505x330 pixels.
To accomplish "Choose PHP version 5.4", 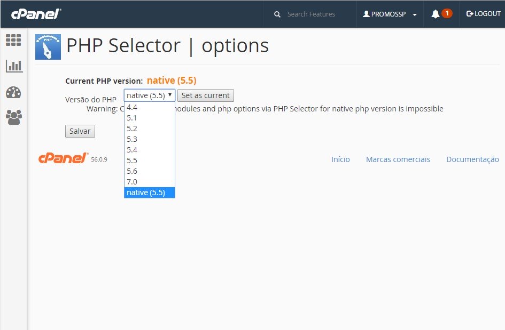I will (150, 150).
